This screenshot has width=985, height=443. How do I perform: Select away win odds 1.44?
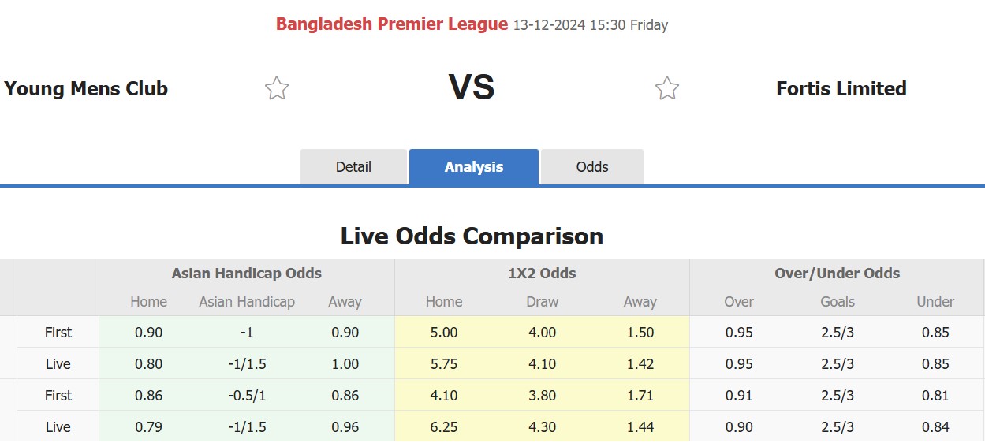(x=640, y=427)
